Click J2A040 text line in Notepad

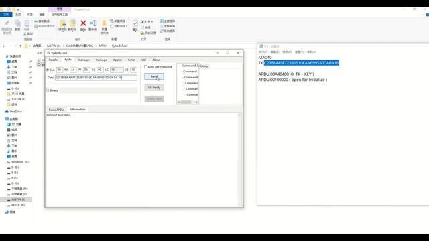(265, 58)
